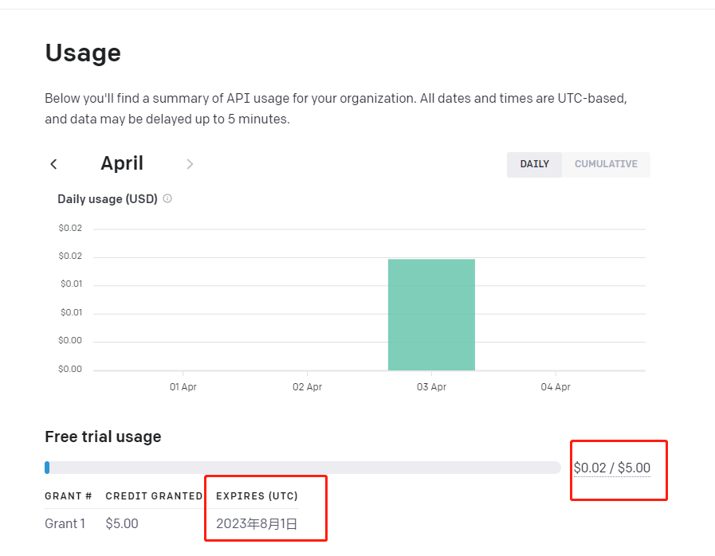
Task: Go to the next month with right chevron
Action: [x=191, y=164]
